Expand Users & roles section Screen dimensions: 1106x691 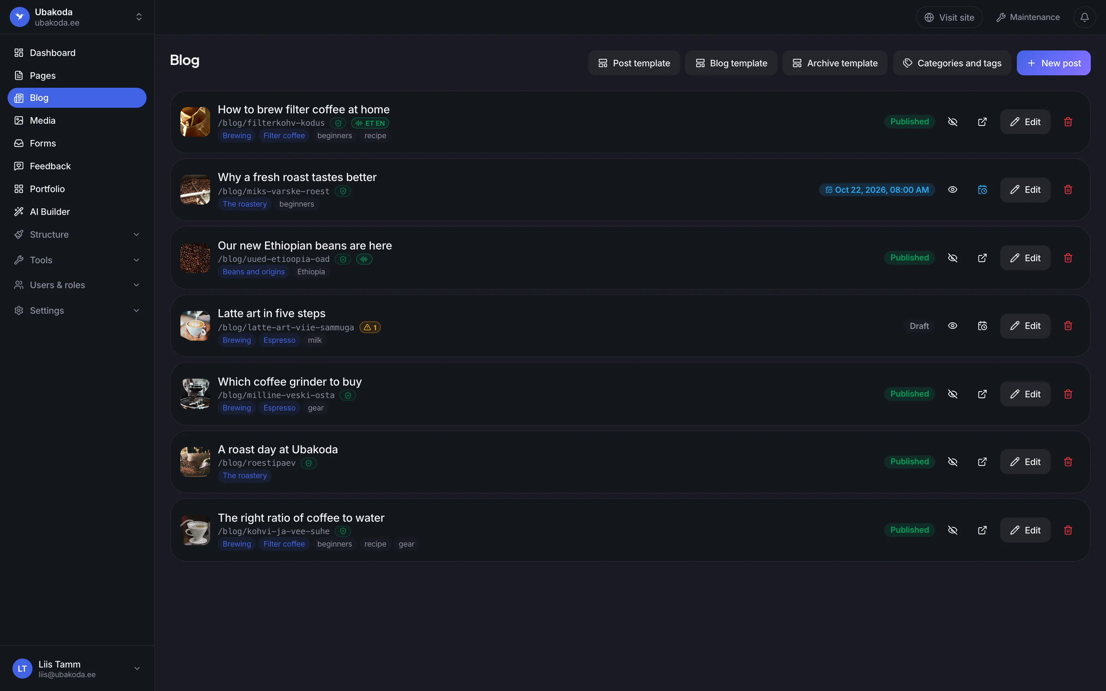pyautogui.click(x=77, y=285)
